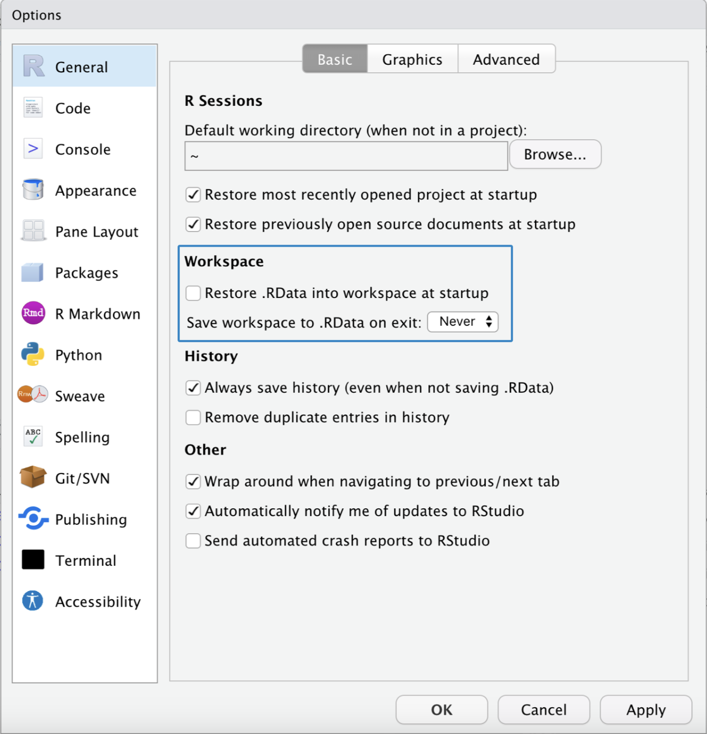Enable Send automated crash reports checkbox
707x734 pixels.
click(x=193, y=541)
